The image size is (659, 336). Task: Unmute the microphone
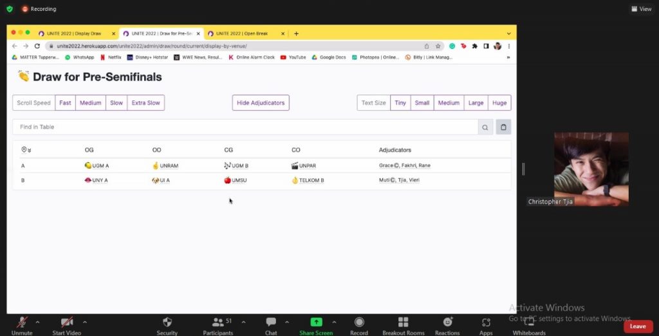click(x=22, y=322)
